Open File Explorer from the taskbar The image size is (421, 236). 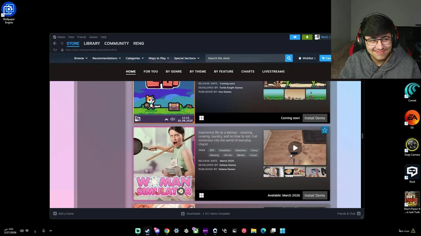(x=254, y=231)
